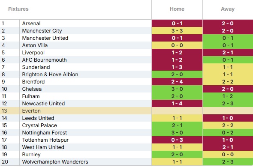The image size is (253, 167).
Task: Click the Fixtures column header
Action: click(18, 9)
